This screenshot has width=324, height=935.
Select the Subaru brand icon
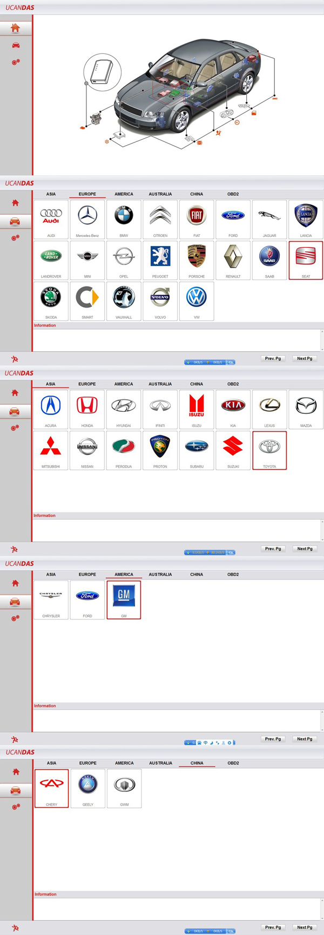tap(197, 449)
